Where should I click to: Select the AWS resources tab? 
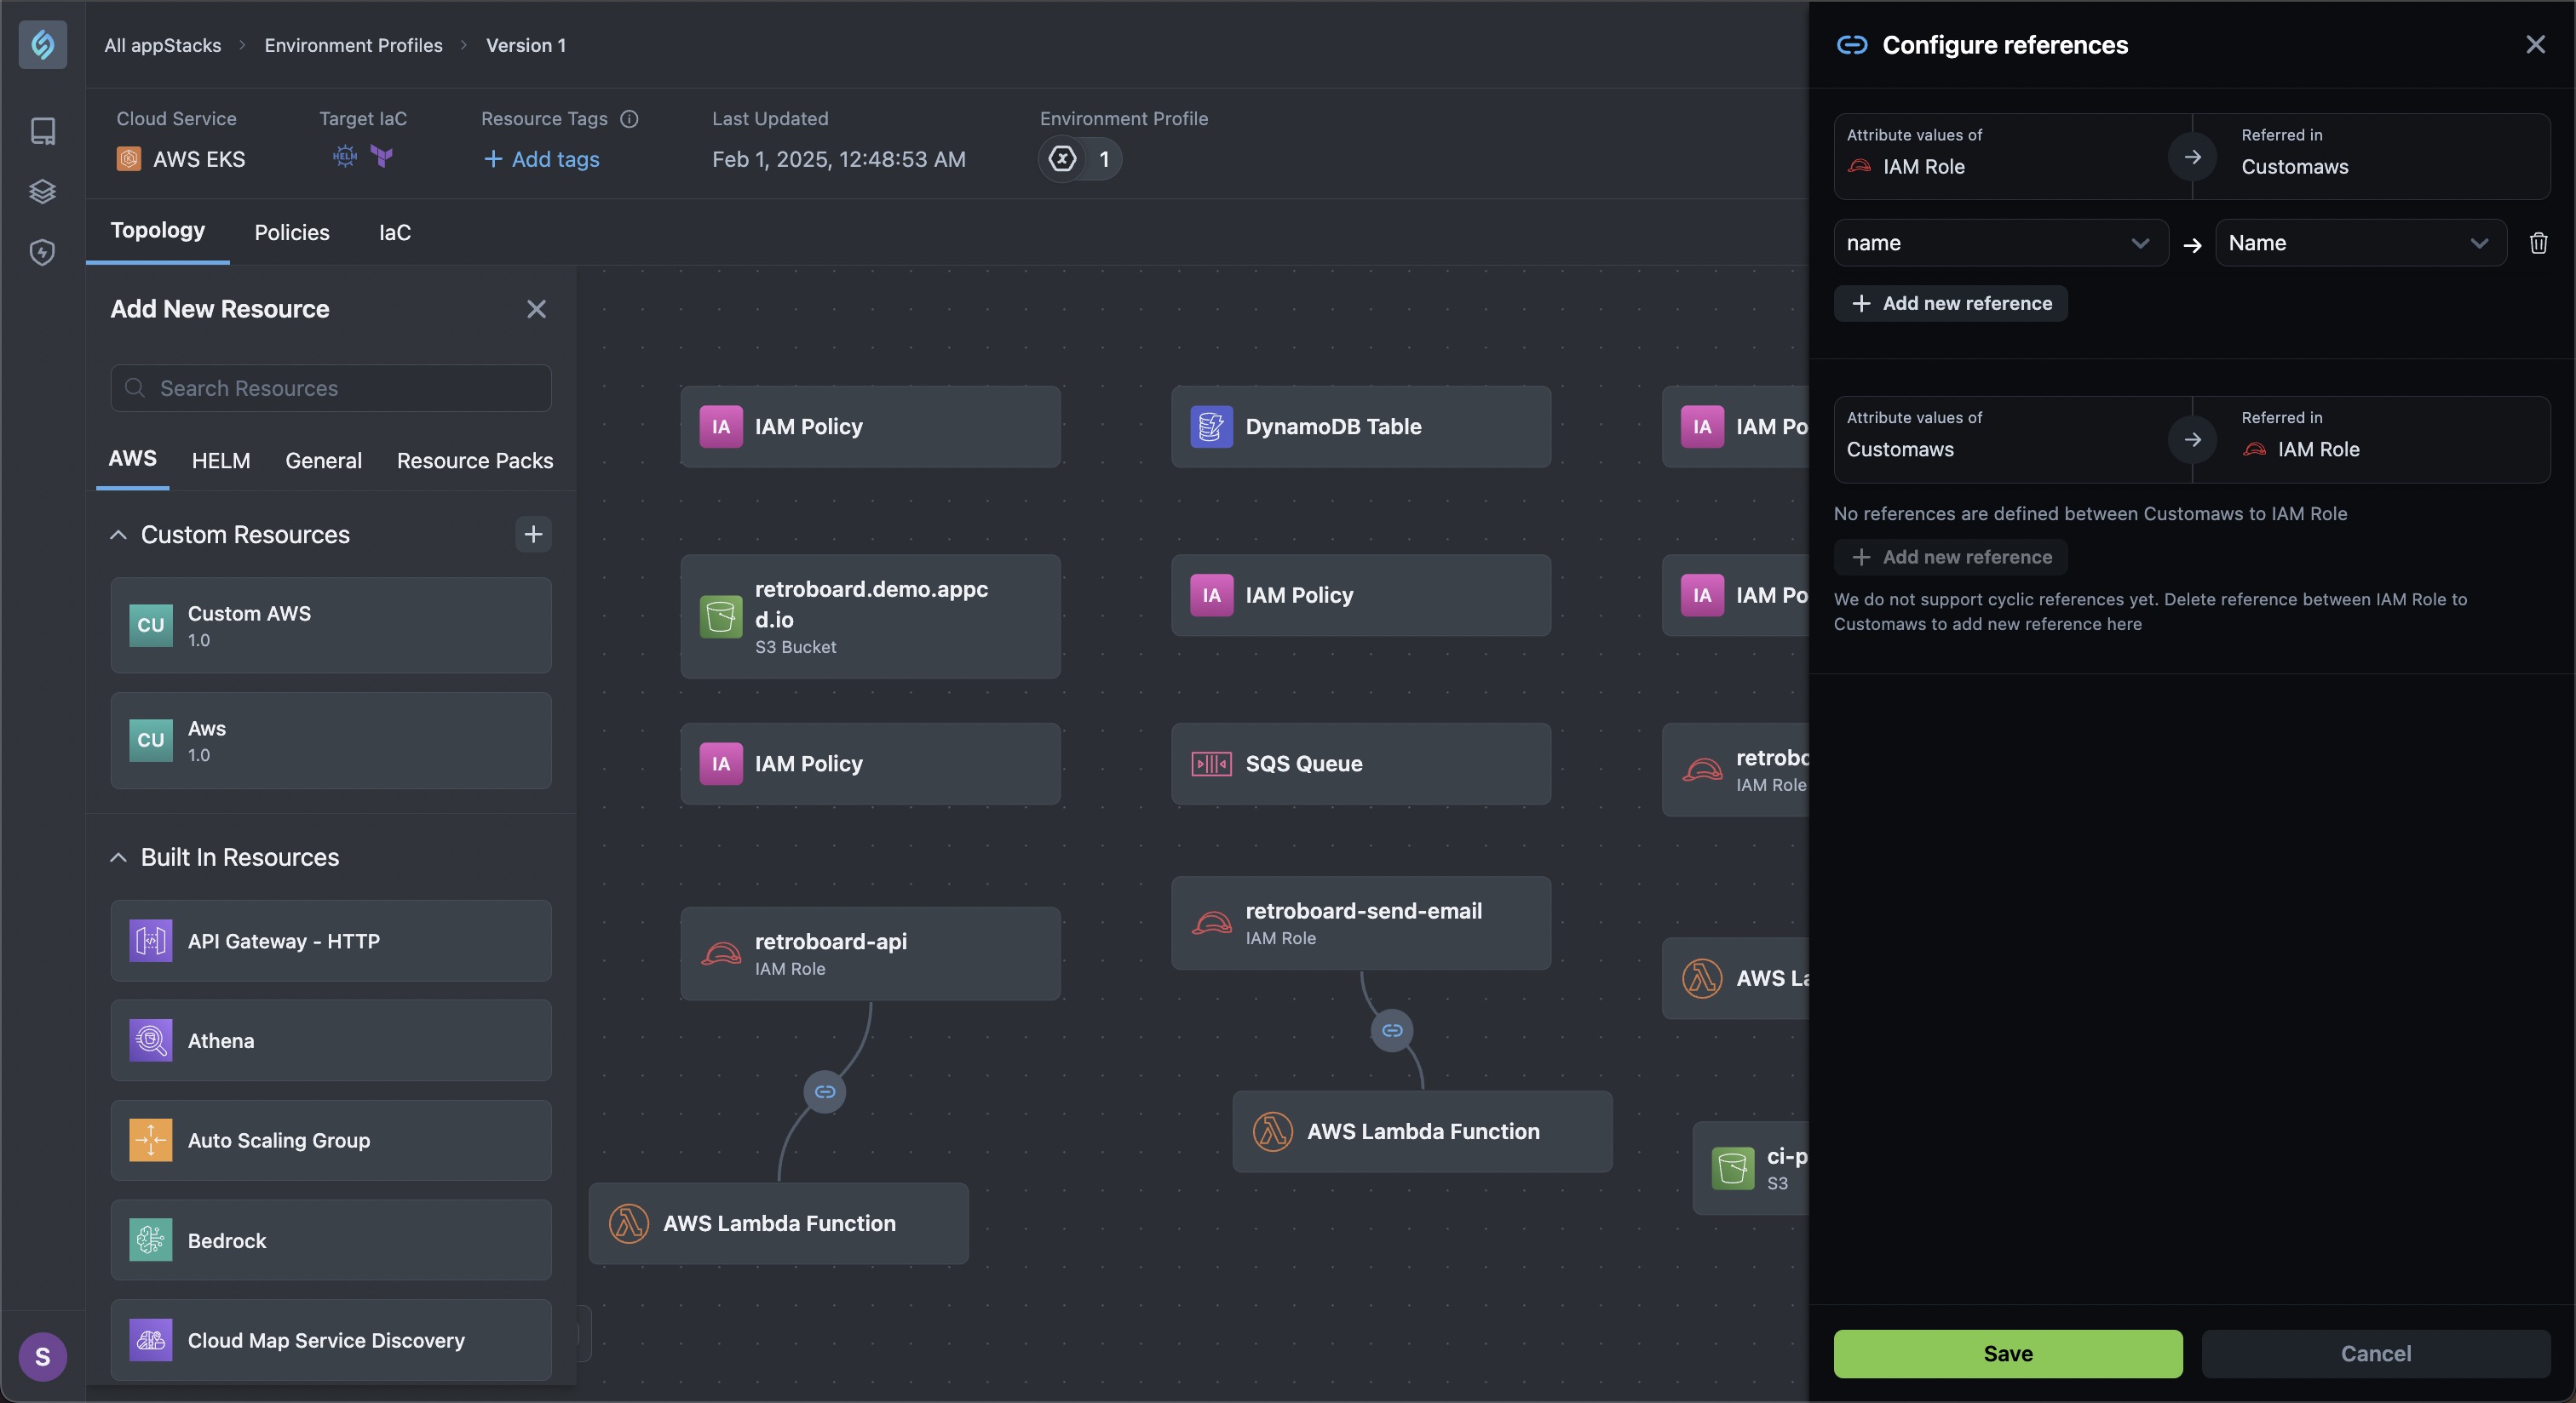click(x=132, y=459)
